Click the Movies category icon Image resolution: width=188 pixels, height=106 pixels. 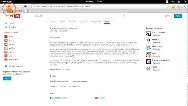click(x=6, y=48)
